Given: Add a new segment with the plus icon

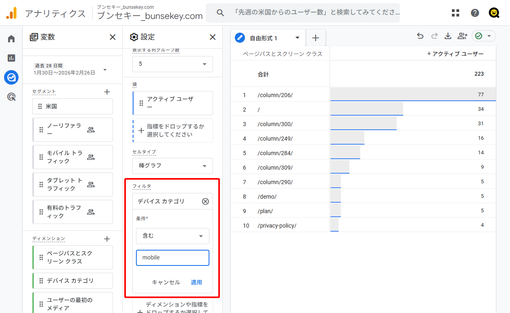Looking at the screenshot, I should (x=107, y=91).
